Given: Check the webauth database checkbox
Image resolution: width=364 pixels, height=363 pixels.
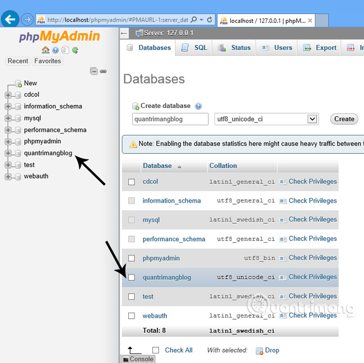Looking at the screenshot, I should (x=132, y=315).
